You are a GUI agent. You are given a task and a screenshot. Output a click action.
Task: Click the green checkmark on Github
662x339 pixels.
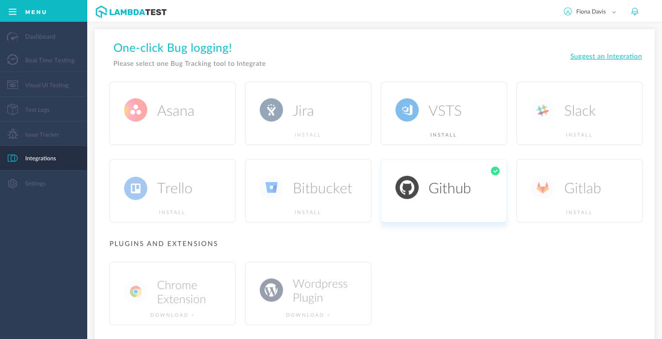point(495,171)
